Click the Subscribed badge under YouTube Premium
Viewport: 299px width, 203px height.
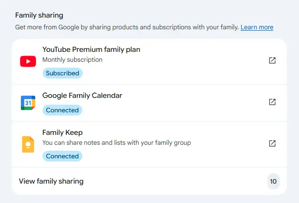[62, 73]
